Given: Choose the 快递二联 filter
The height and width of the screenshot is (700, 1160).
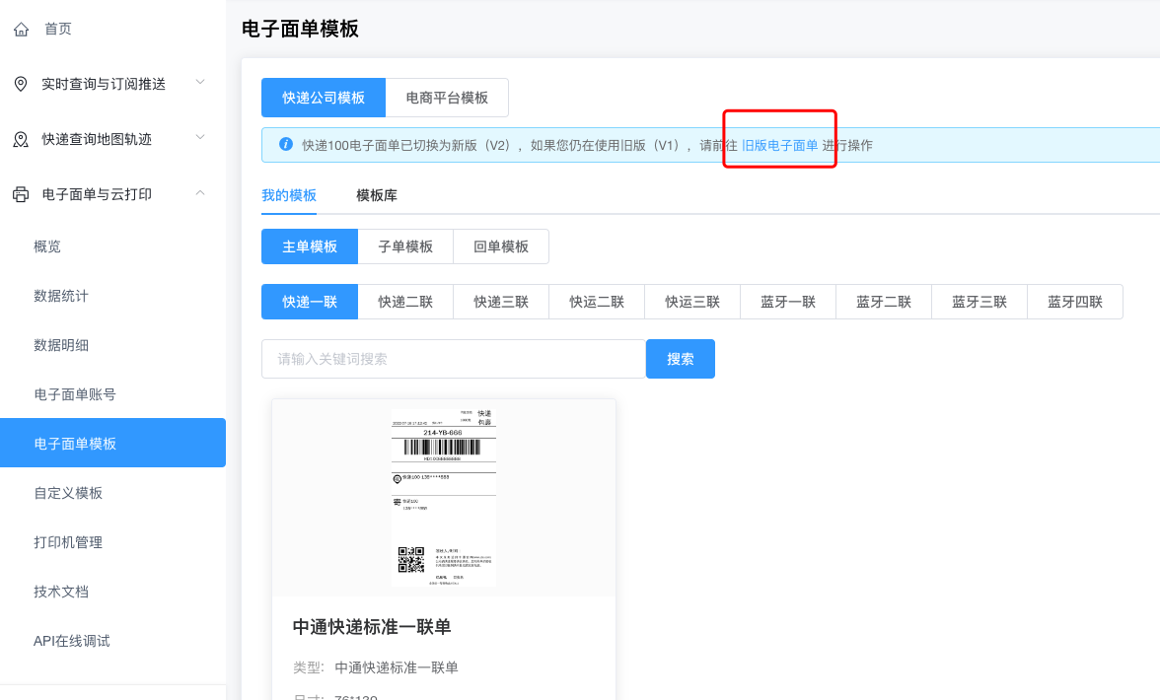Looking at the screenshot, I should tap(405, 302).
